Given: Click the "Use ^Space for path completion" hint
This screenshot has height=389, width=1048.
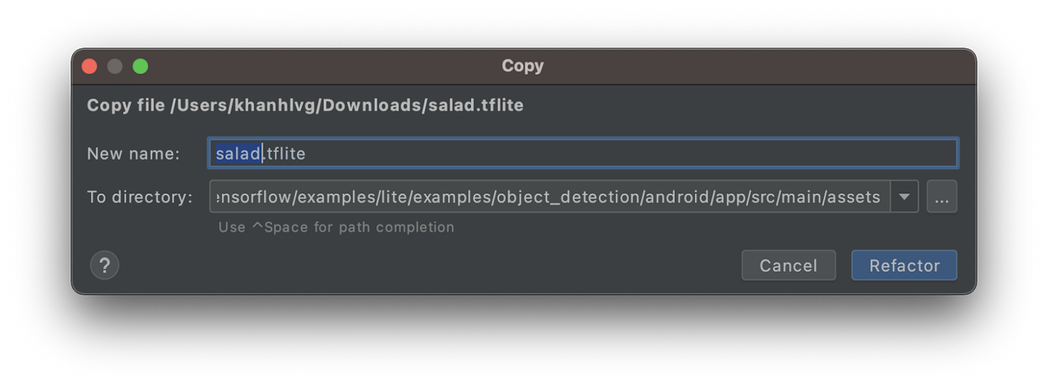Looking at the screenshot, I should [x=336, y=227].
